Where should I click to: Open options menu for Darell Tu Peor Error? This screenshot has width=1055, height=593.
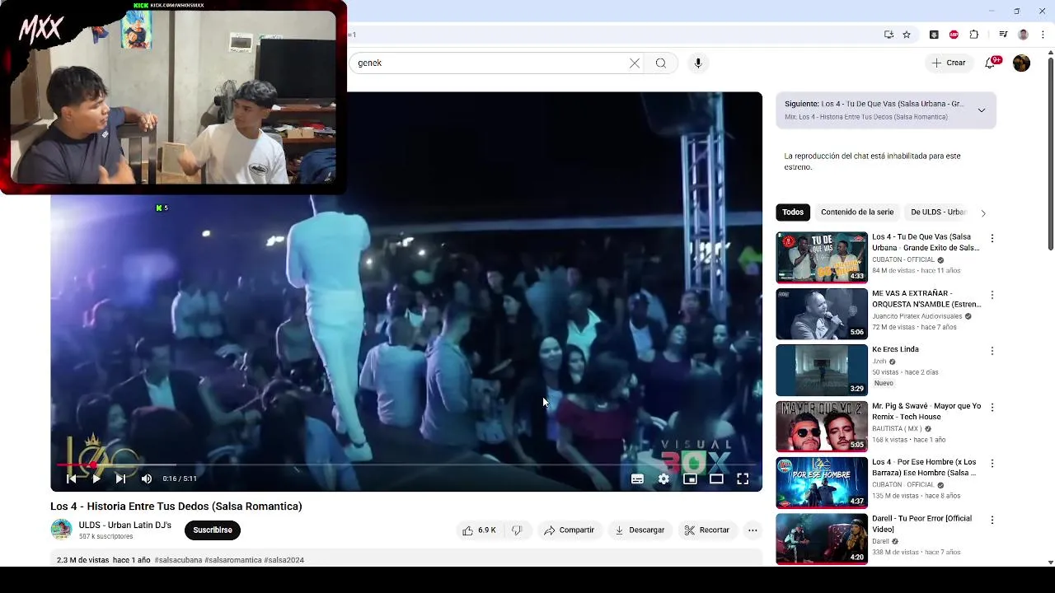[992, 520]
